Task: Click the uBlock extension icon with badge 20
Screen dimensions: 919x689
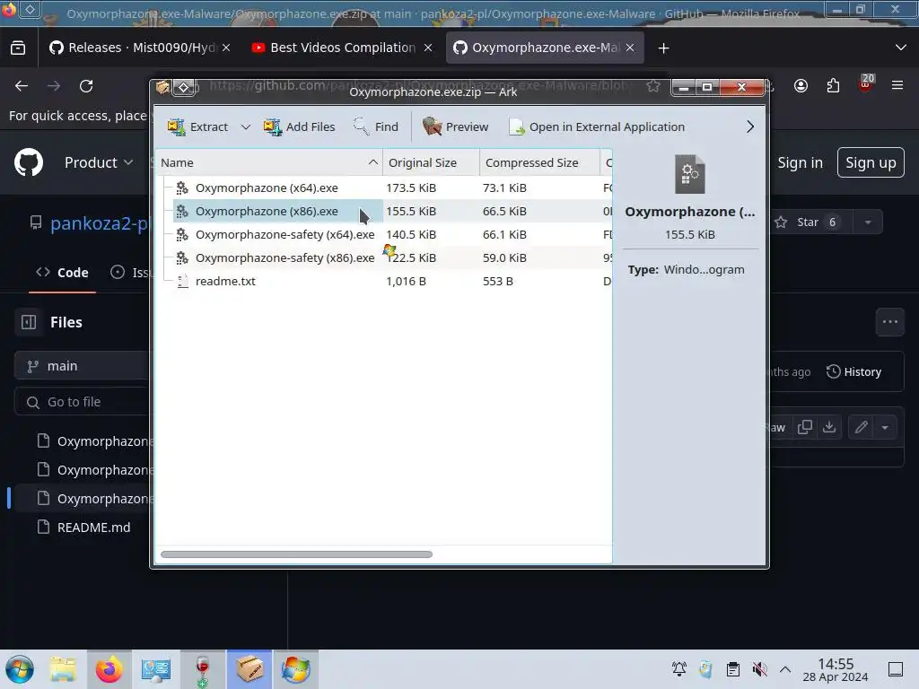Action: click(x=866, y=83)
